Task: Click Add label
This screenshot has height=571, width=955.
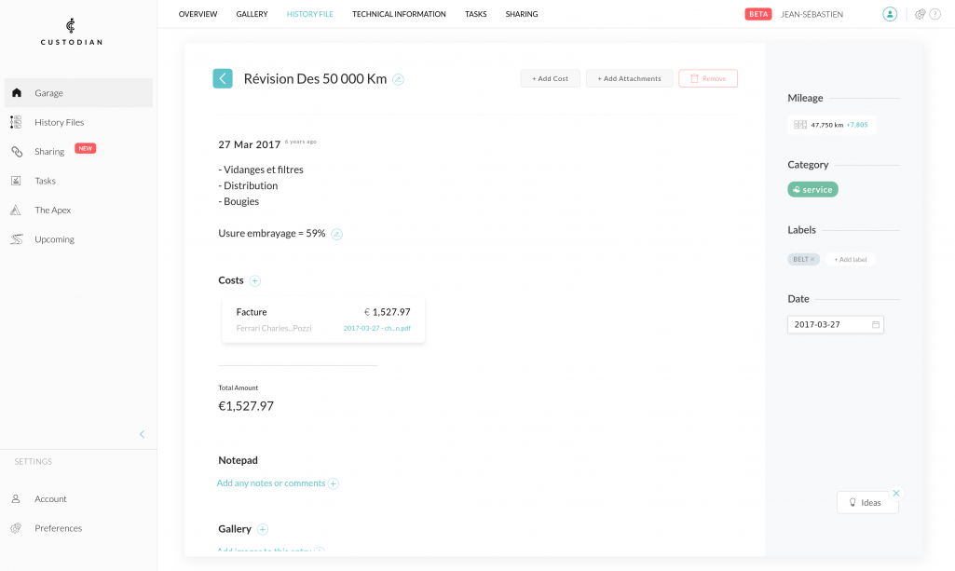Action: click(x=851, y=259)
